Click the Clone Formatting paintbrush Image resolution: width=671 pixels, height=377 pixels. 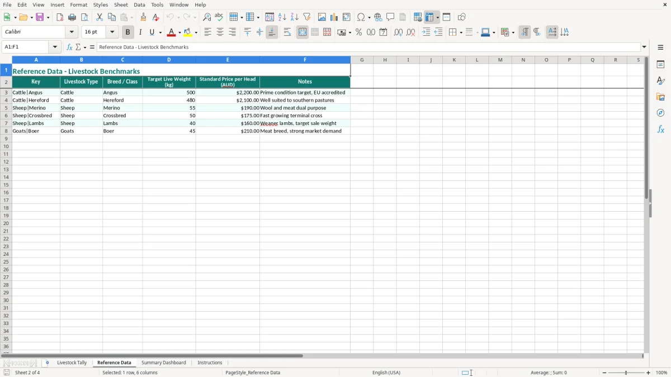pos(144,17)
